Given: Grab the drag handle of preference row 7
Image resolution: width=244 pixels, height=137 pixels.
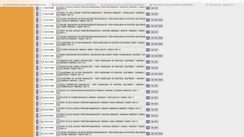Looking at the screenshot, I should point(37,44).
